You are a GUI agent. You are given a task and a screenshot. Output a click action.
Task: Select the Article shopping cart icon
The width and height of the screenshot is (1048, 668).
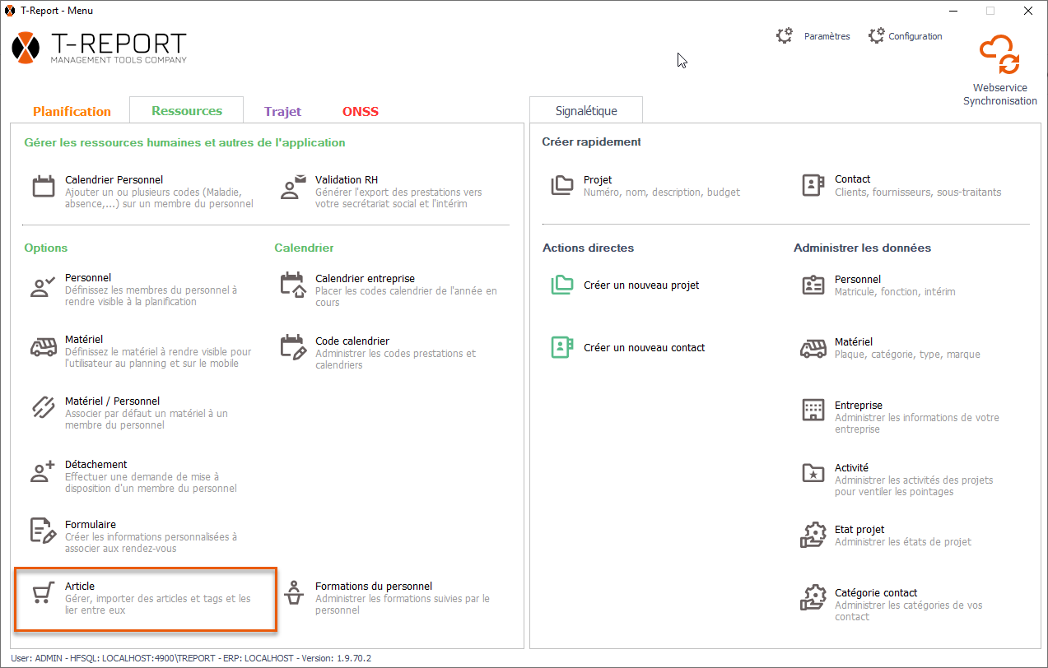click(43, 593)
